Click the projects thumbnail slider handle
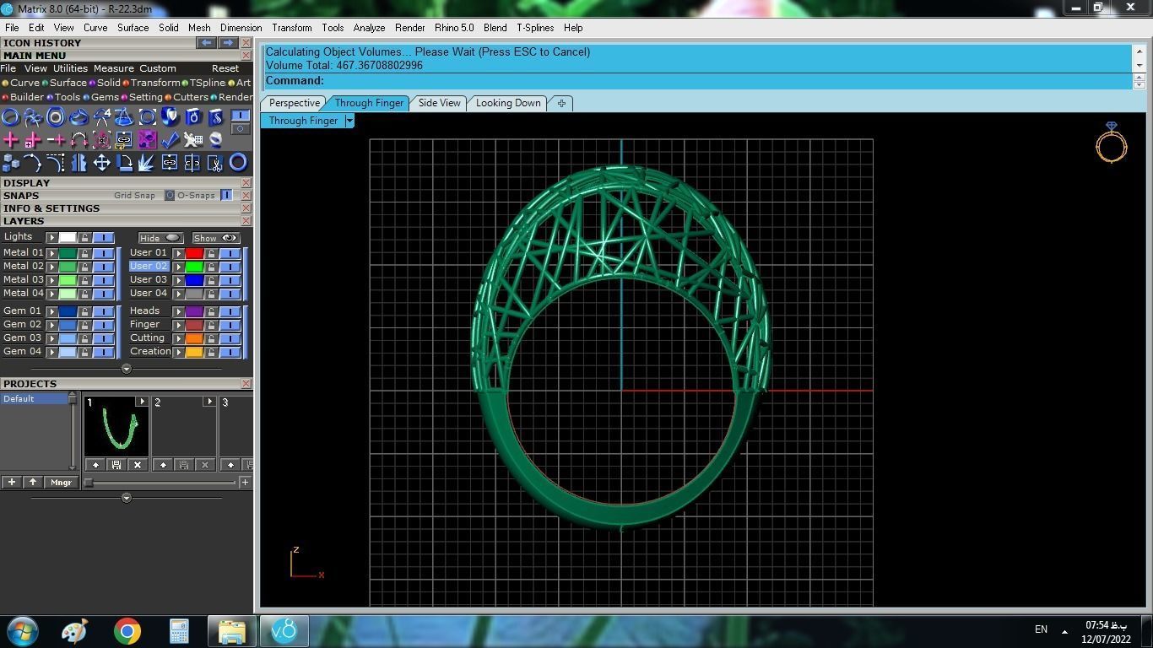 pyautogui.click(x=89, y=483)
